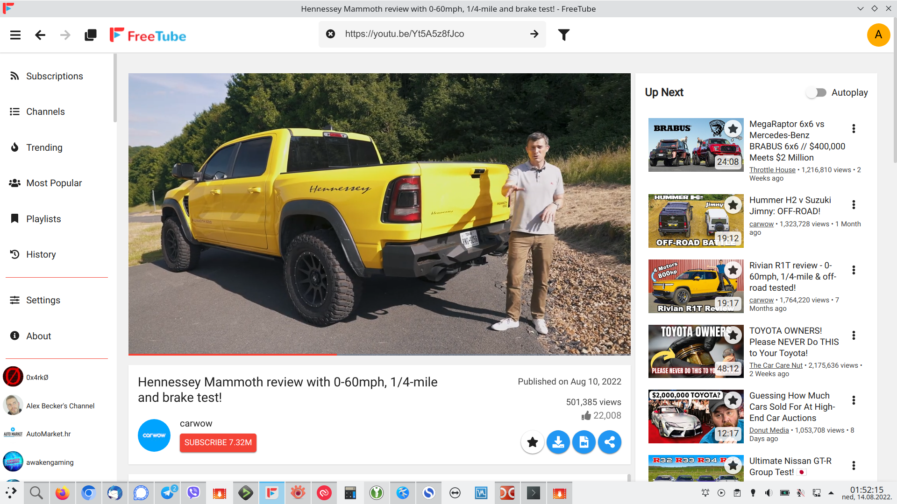Clear the search URL field

tap(330, 34)
